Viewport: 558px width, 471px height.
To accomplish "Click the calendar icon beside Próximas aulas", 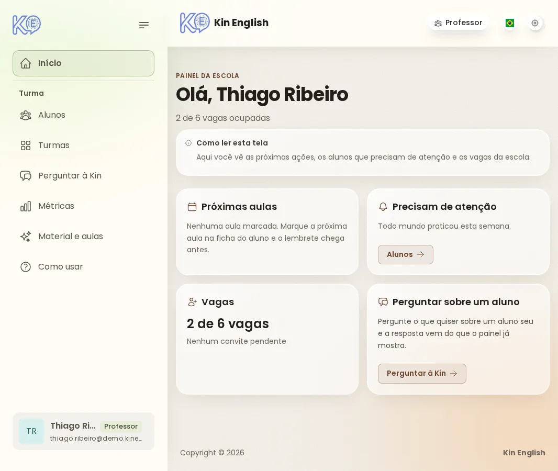I will [x=192, y=207].
